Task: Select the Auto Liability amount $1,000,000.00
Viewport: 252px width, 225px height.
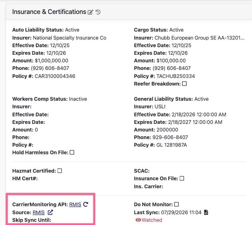Action: click(x=52, y=61)
